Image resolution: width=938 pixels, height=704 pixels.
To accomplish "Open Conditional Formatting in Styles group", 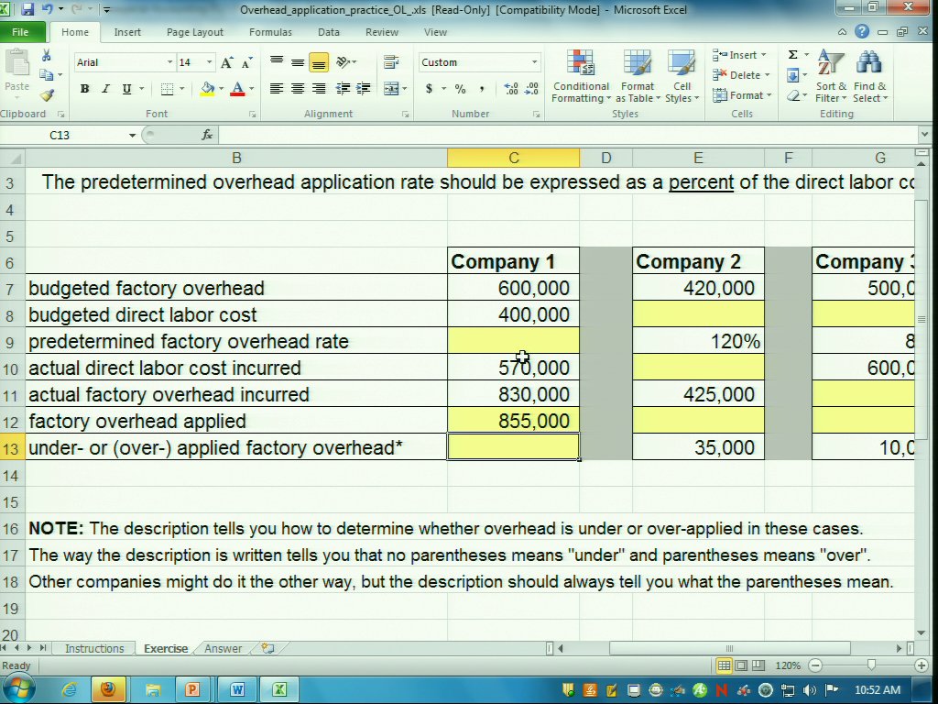I will tap(581, 77).
